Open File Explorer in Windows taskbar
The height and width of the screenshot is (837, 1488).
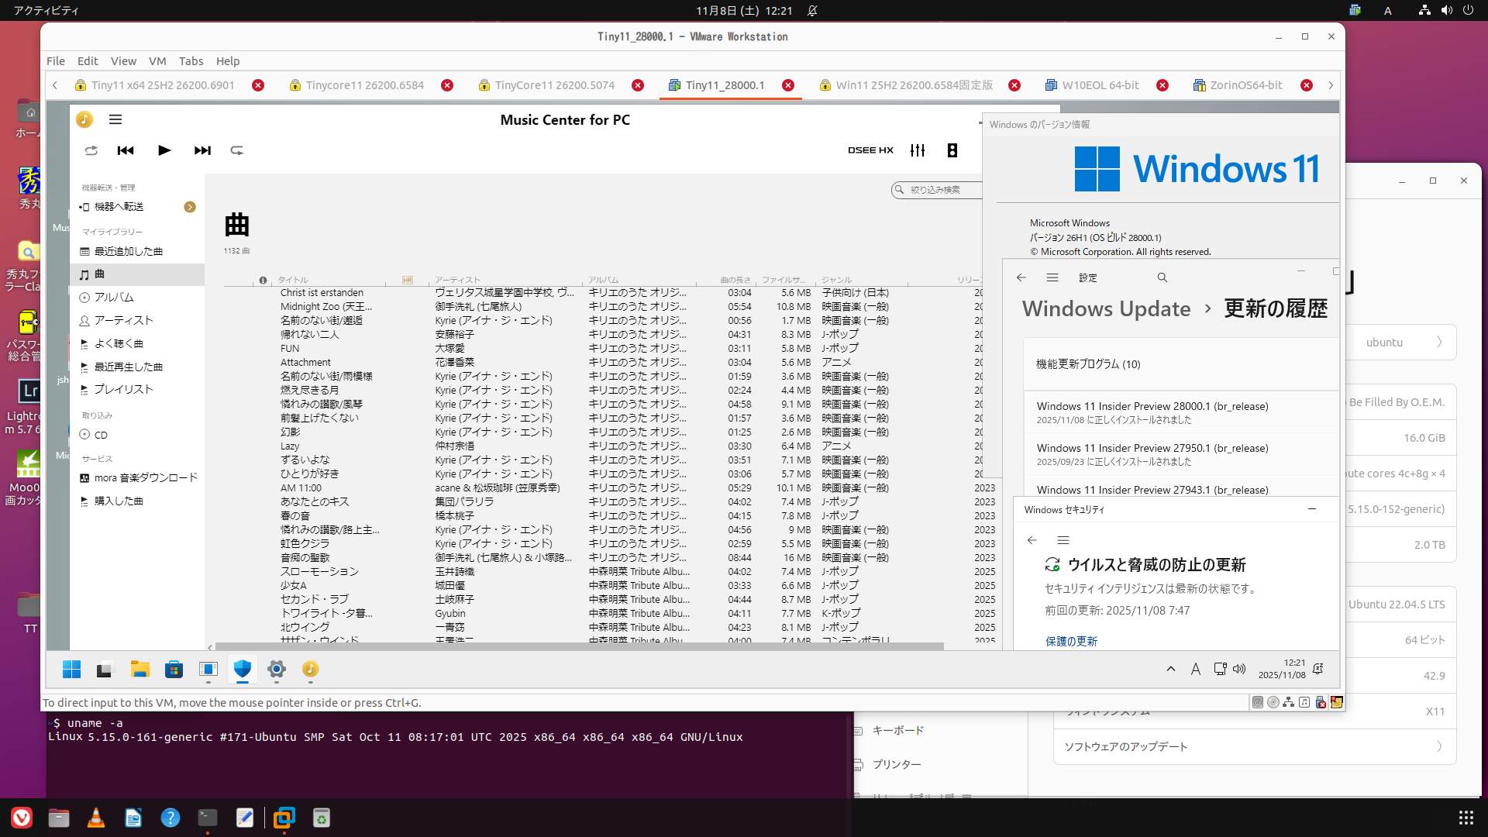[x=139, y=669]
